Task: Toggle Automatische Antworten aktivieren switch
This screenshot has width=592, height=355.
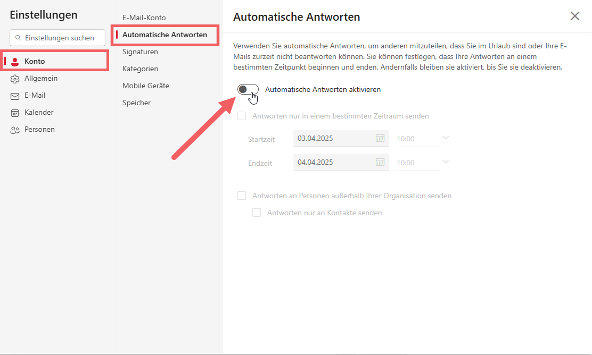Action: pos(248,89)
